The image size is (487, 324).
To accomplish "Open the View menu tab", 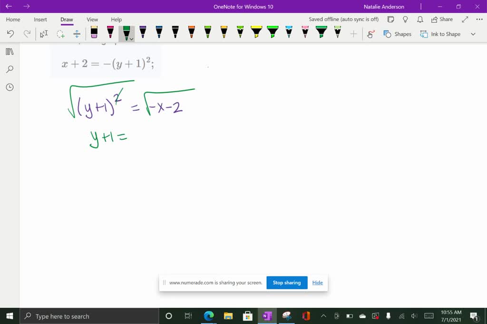I will [x=92, y=19].
